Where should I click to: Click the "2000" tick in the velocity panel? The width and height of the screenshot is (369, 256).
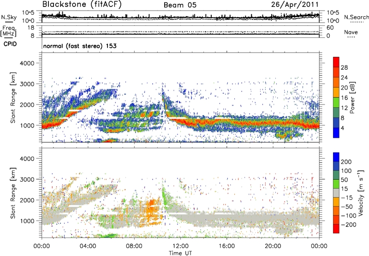(27, 200)
